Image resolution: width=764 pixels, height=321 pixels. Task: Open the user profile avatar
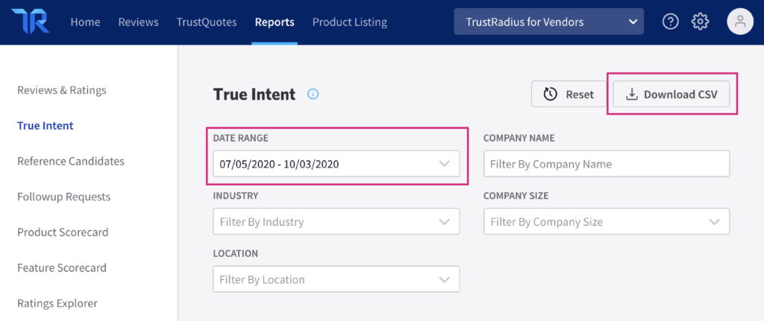tap(740, 22)
